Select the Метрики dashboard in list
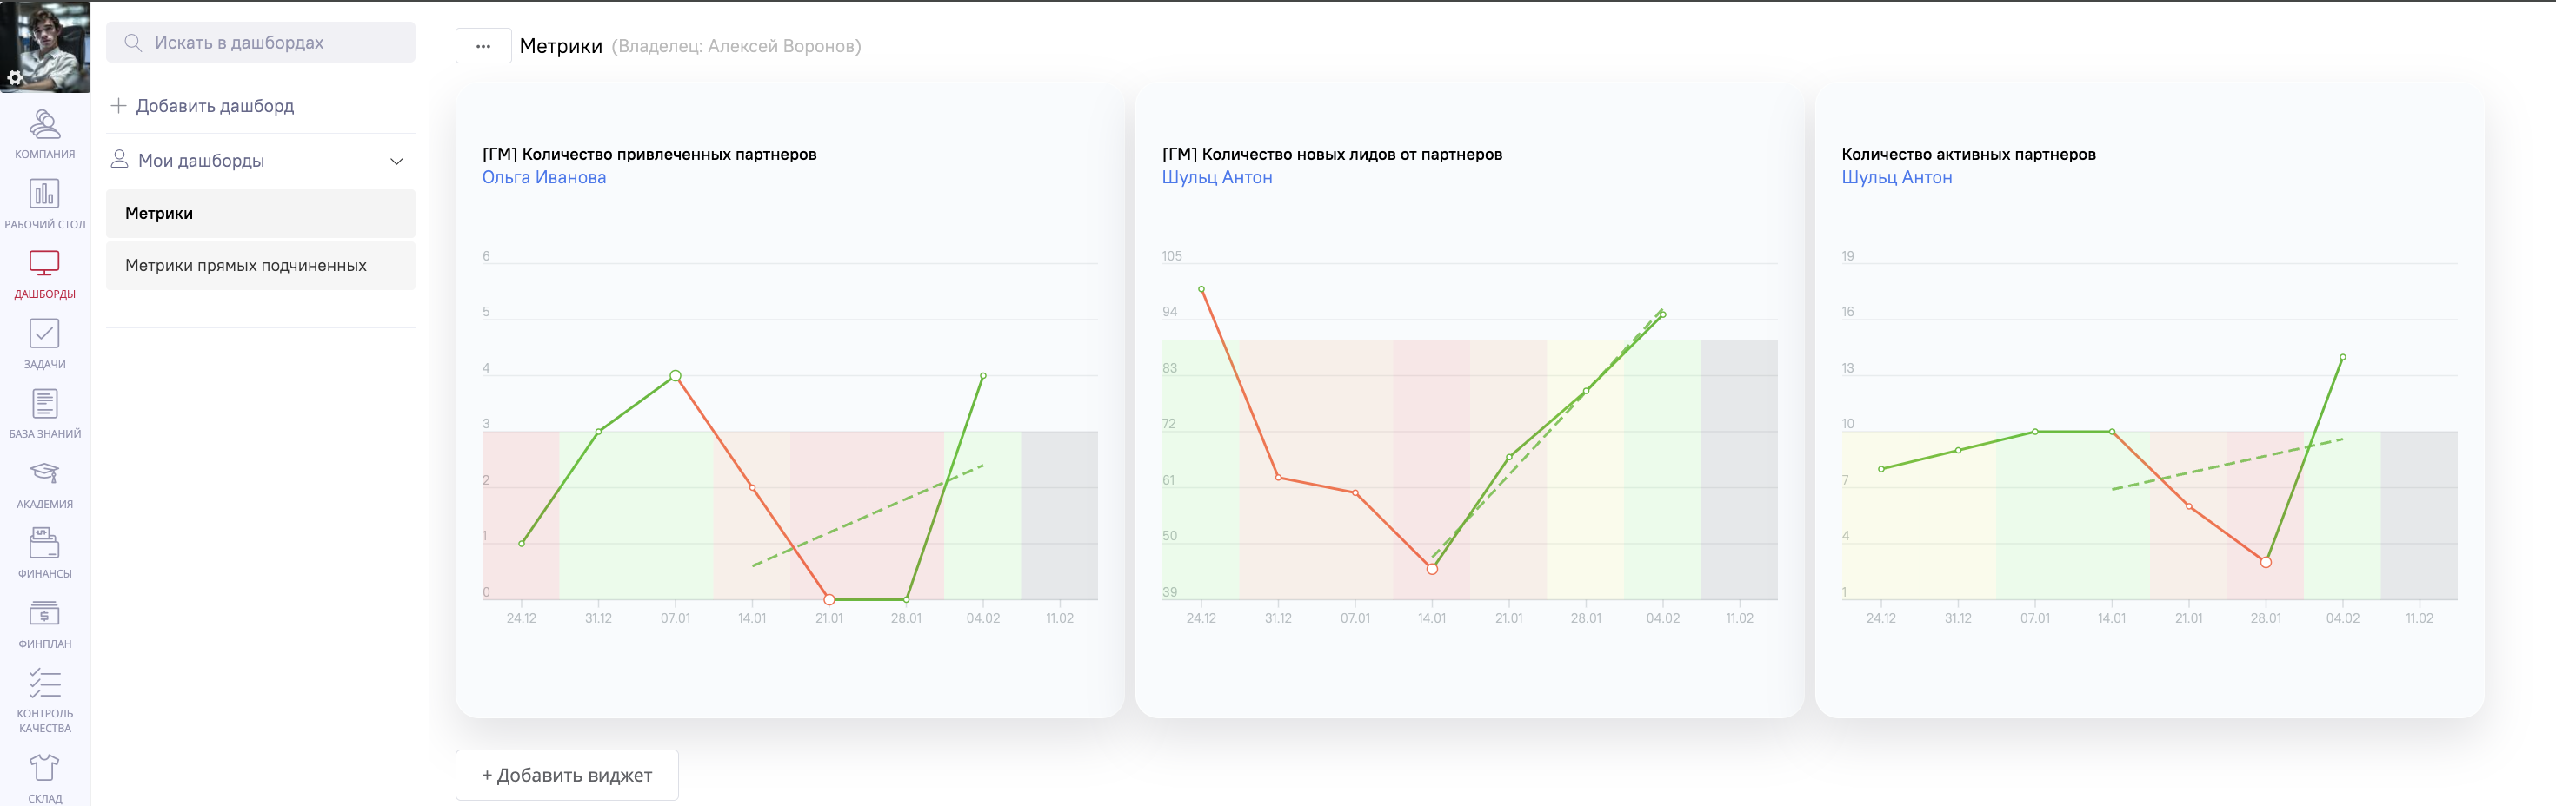 click(x=260, y=213)
